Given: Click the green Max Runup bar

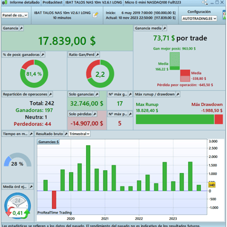Looking at the screenshot, I should point(175,119).
